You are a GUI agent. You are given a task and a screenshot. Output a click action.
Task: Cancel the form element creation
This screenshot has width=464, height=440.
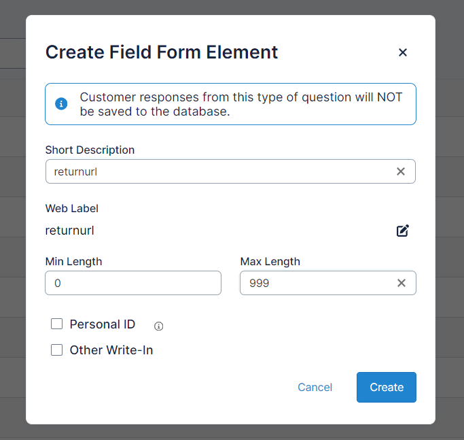(x=315, y=387)
